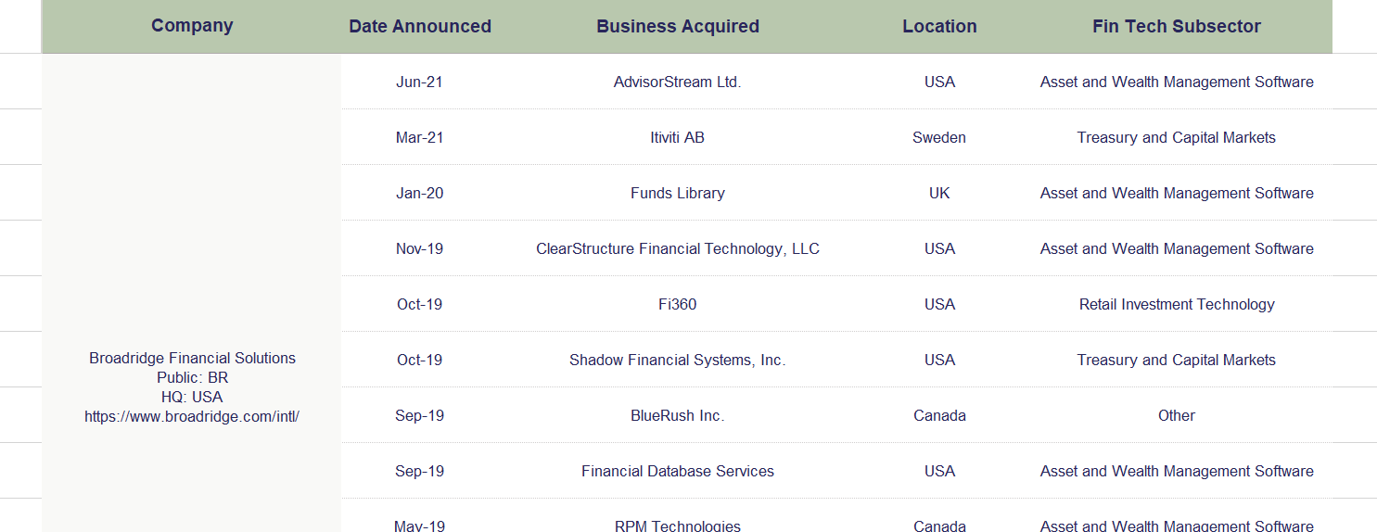This screenshot has height=532, width=1377.
Task: Click the Fin Tech Subsector header
Action: 1177,26
